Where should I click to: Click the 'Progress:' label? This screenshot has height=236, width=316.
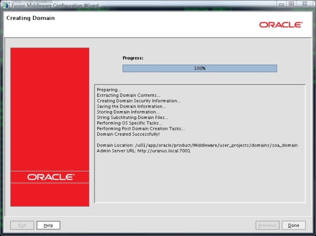[x=133, y=58]
